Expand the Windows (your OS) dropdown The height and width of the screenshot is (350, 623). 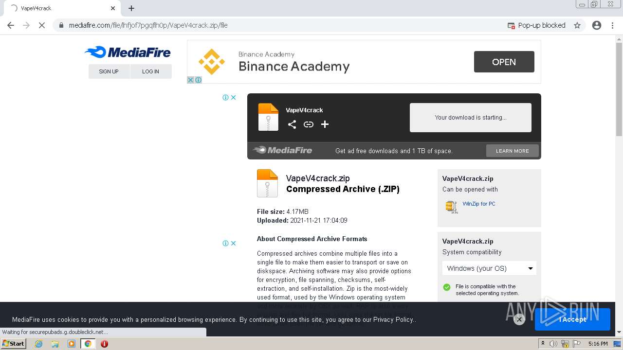point(489,268)
